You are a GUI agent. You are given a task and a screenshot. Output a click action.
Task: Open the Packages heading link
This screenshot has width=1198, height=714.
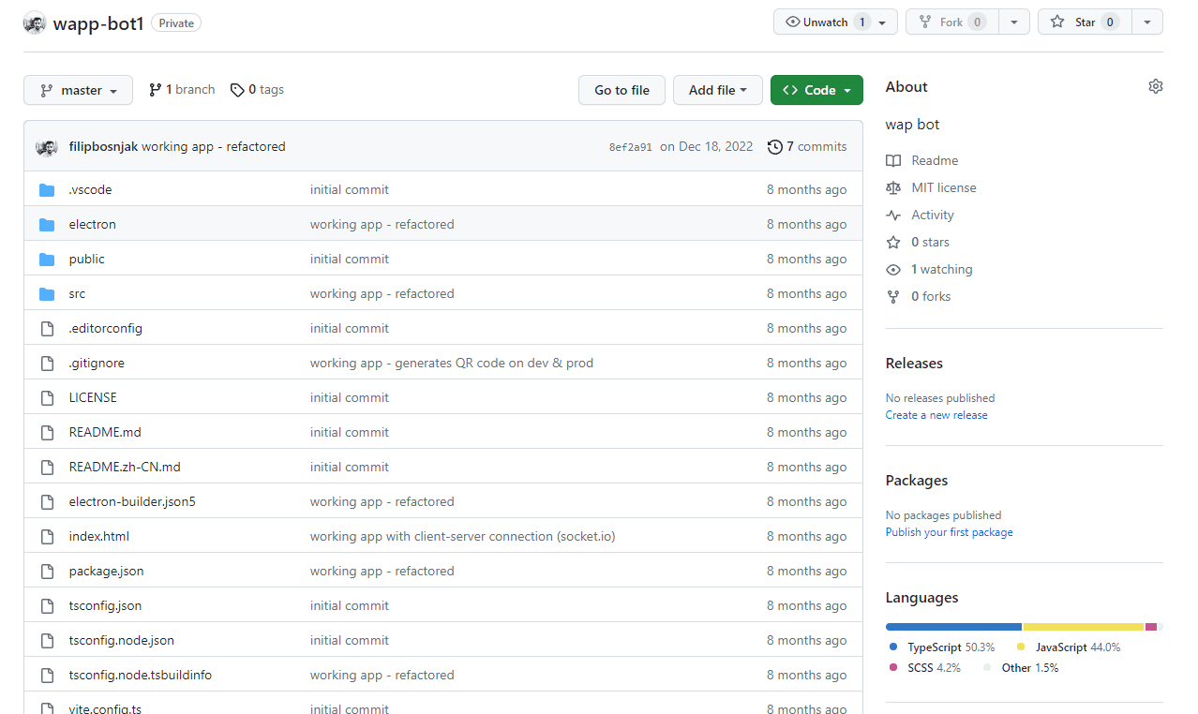click(x=917, y=480)
